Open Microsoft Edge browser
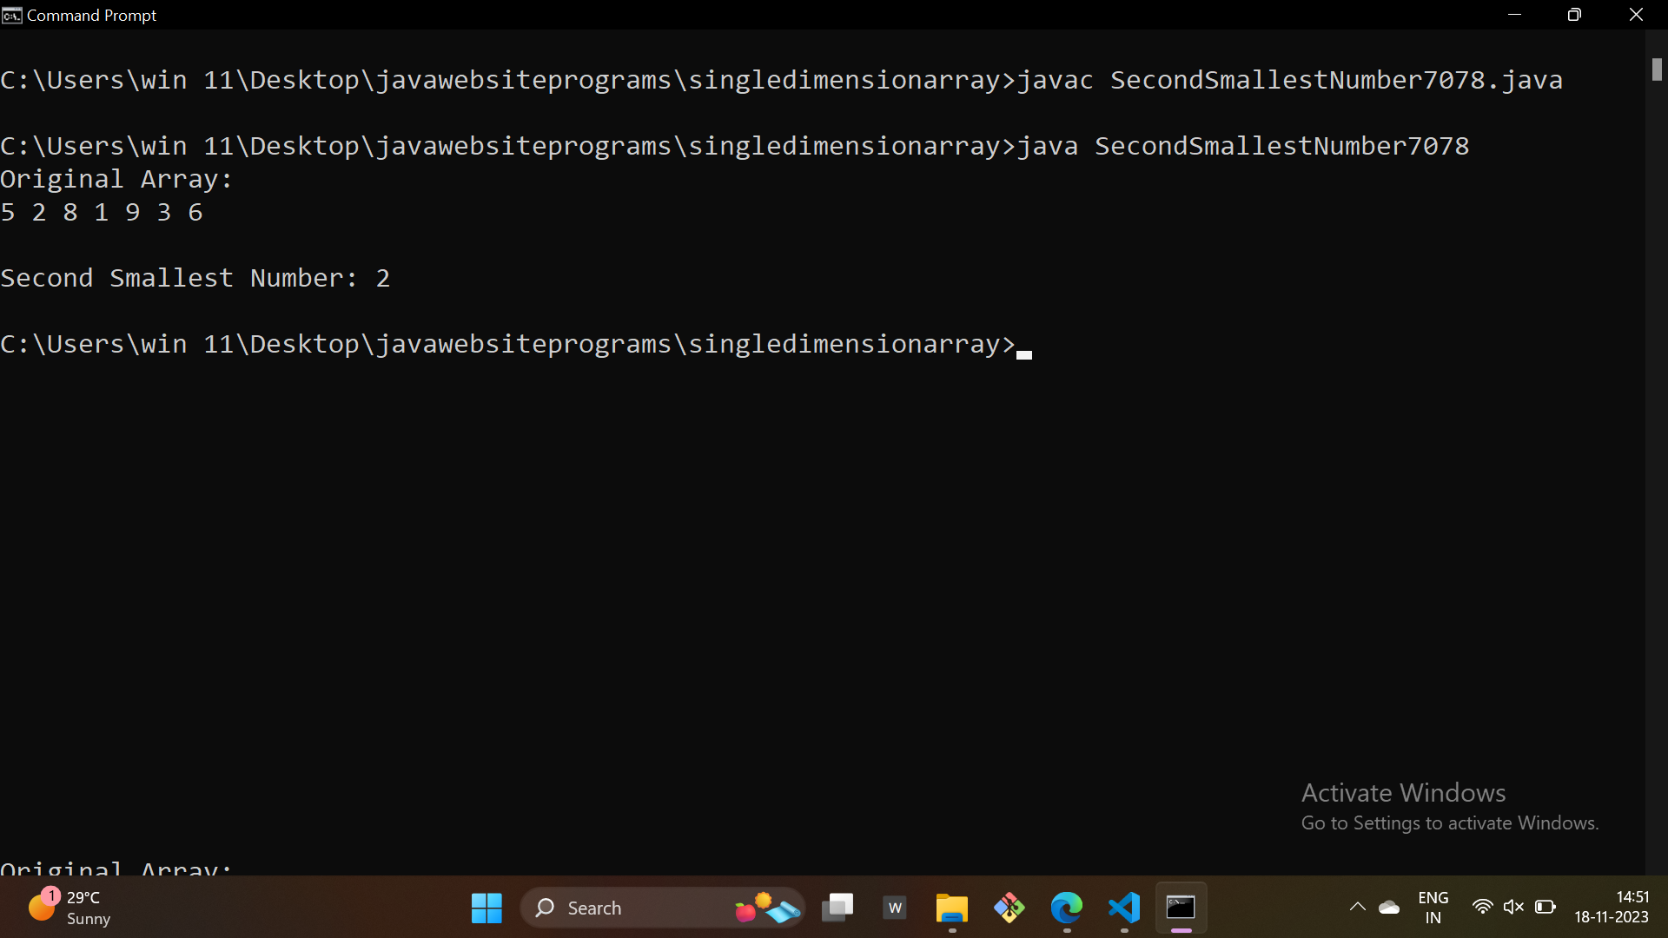The image size is (1668, 938). tap(1067, 908)
